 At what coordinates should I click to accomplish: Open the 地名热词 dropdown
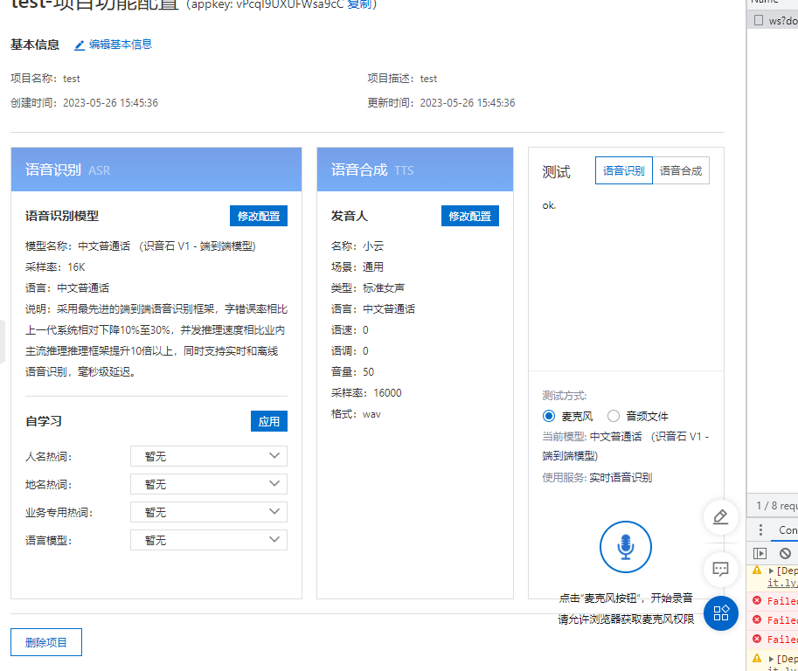pyautogui.click(x=208, y=483)
